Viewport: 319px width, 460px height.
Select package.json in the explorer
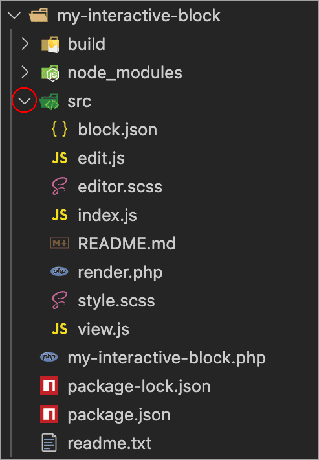[119, 415]
